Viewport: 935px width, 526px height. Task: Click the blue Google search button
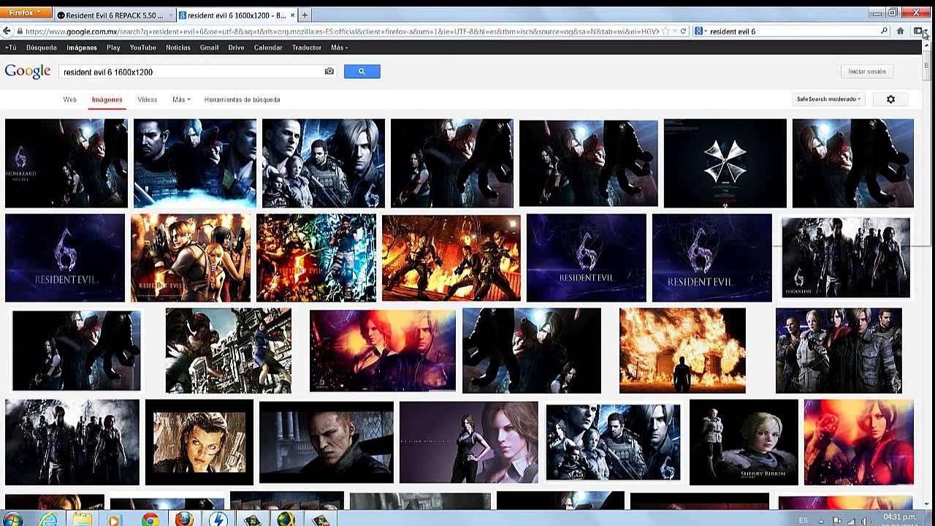pos(362,72)
